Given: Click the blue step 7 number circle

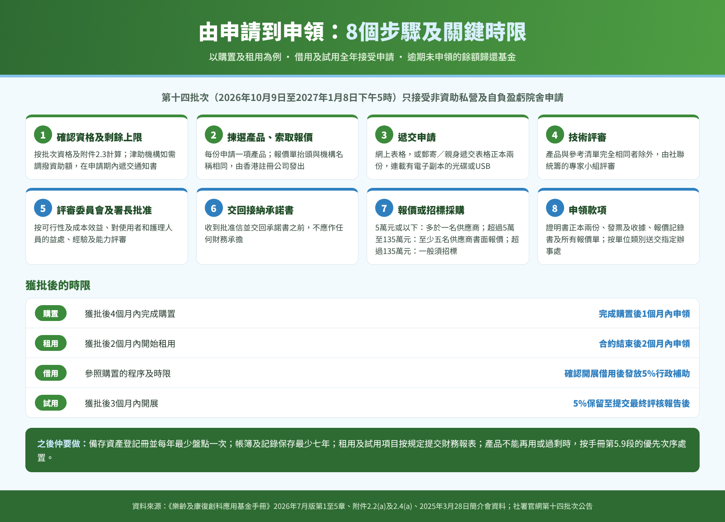Looking at the screenshot, I should pos(384,208).
